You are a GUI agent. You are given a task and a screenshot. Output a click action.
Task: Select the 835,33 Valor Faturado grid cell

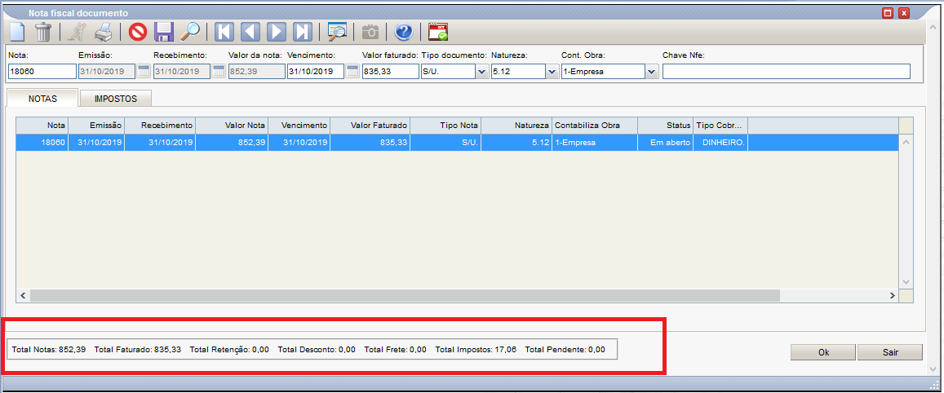pos(371,143)
